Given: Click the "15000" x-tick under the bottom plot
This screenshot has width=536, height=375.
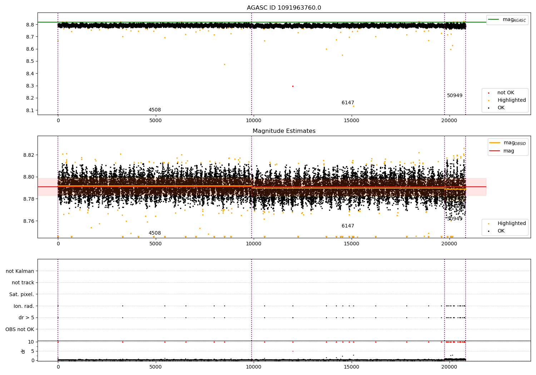Looking at the screenshot, I should (351, 367).
